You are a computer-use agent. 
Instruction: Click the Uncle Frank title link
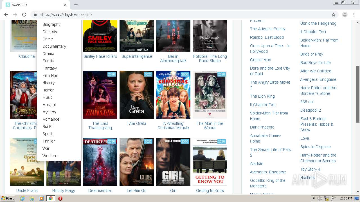click(27, 190)
